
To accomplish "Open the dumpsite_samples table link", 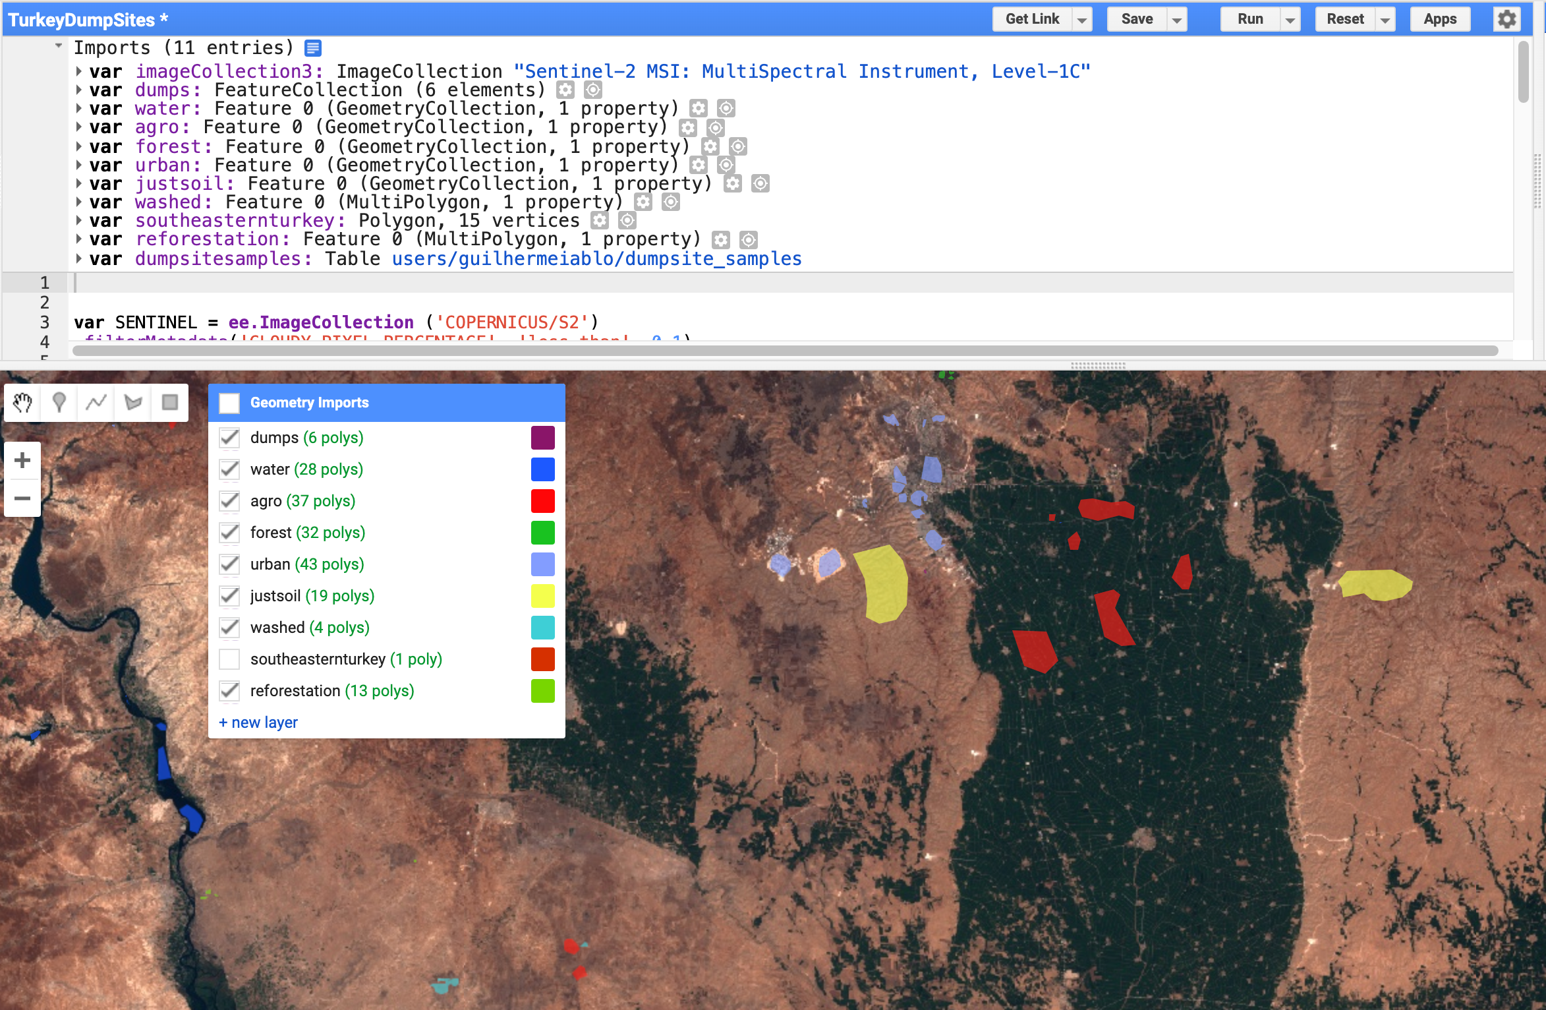I will coord(596,259).
